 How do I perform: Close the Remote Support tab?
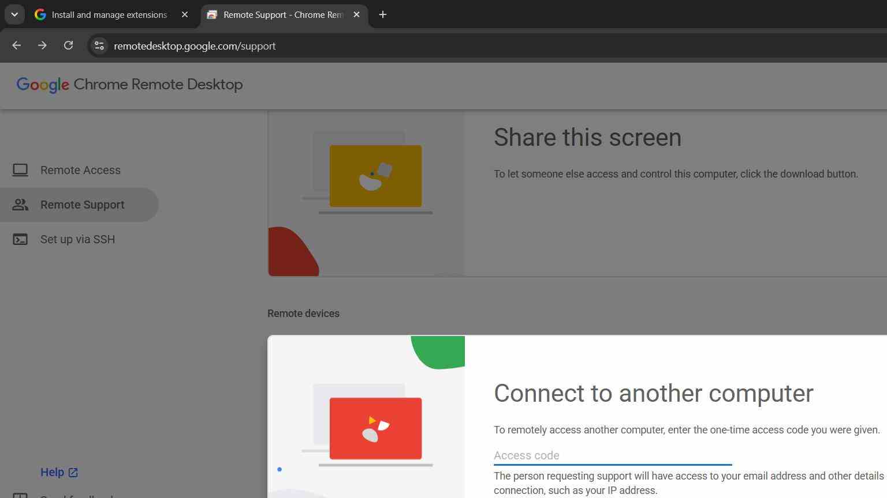click(x=356, y=15)
